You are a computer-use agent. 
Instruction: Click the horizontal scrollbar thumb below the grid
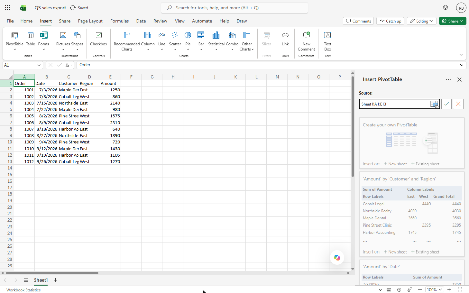[x=52, y=273]
